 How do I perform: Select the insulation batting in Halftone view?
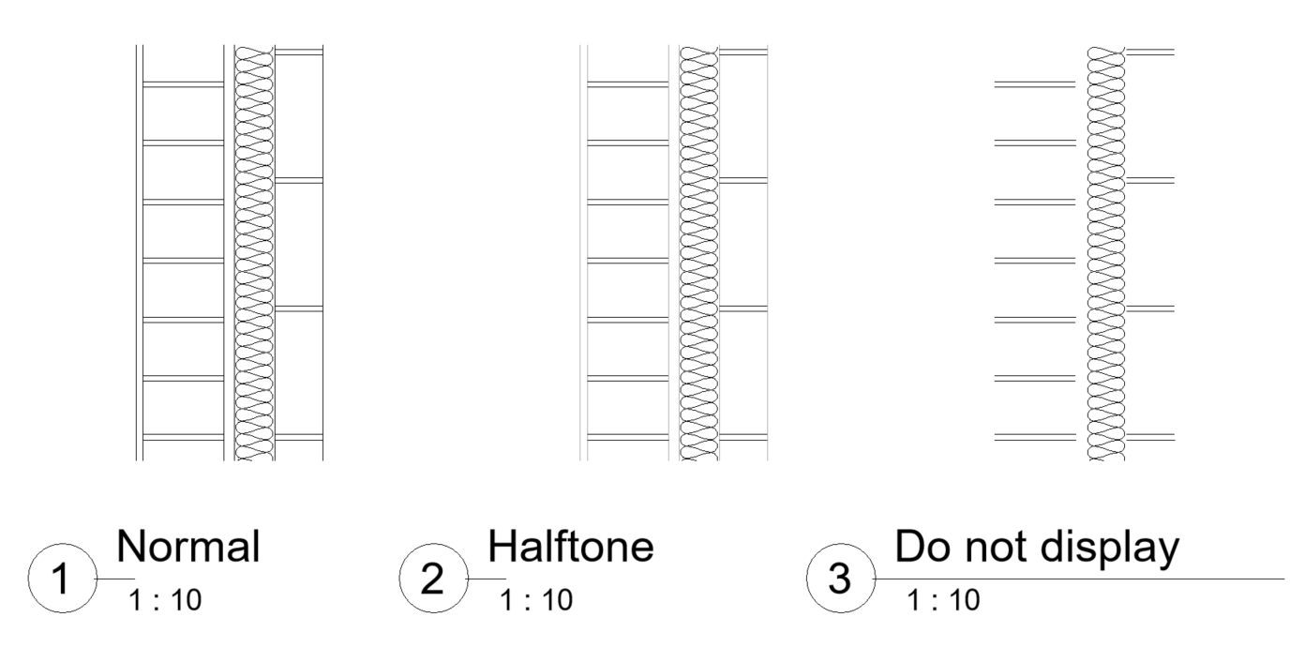pos(698,252)
